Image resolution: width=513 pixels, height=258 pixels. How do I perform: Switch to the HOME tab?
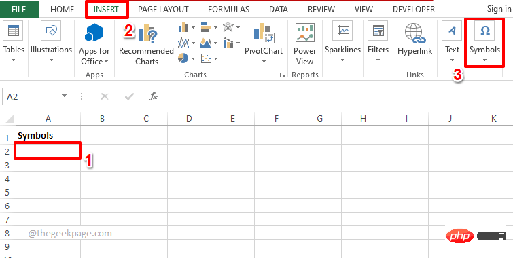click(63, 9)
